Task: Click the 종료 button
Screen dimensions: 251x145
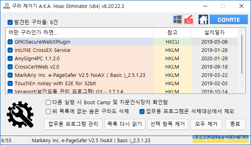Action: tap(235, 124)
